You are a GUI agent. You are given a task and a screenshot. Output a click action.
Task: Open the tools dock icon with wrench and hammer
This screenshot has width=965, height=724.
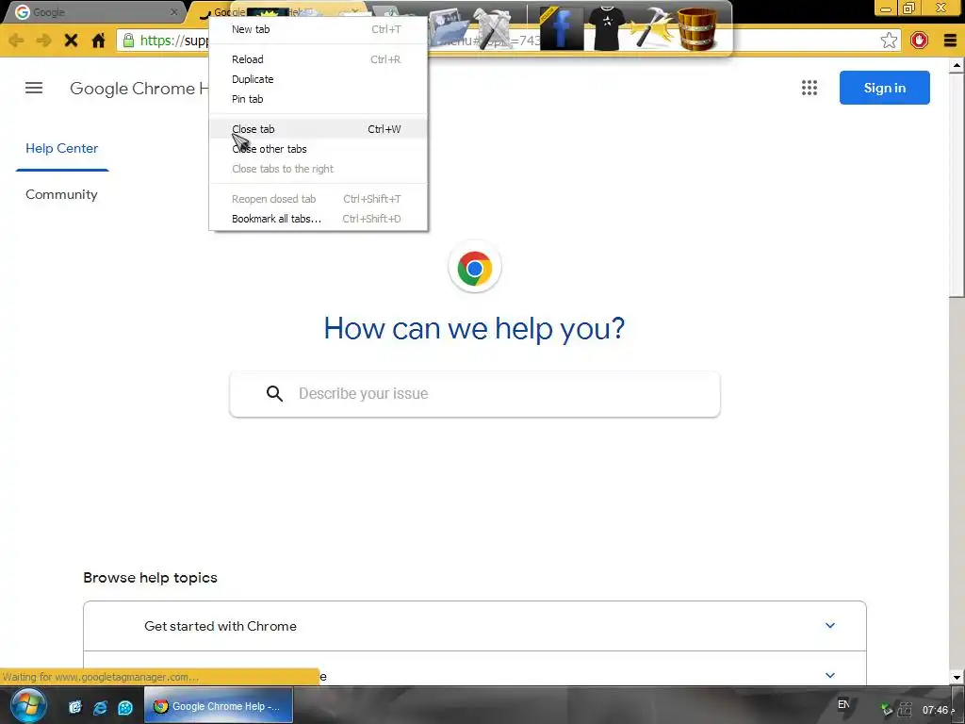point(492,28)
